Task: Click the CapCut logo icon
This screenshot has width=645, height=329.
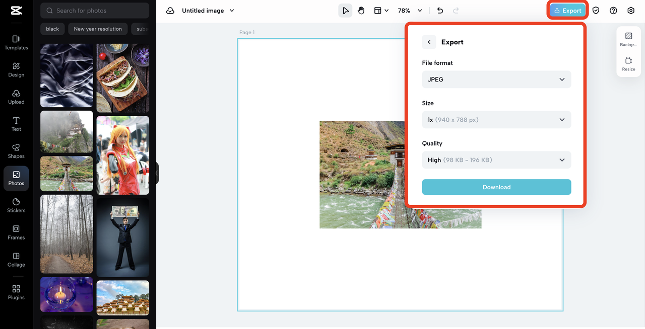Action: point(16,11)
